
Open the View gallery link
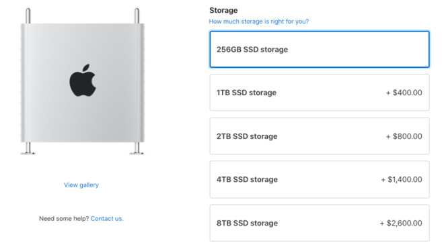click(81, 185)
